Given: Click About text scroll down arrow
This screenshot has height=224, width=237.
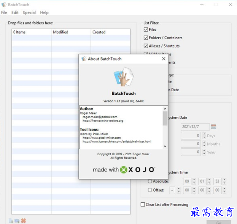Looking at the screenshot, I should pyautogui.click(x=165, y=146).
